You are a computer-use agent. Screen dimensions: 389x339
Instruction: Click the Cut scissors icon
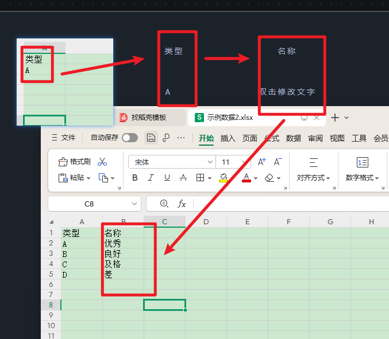coord(102,162)
